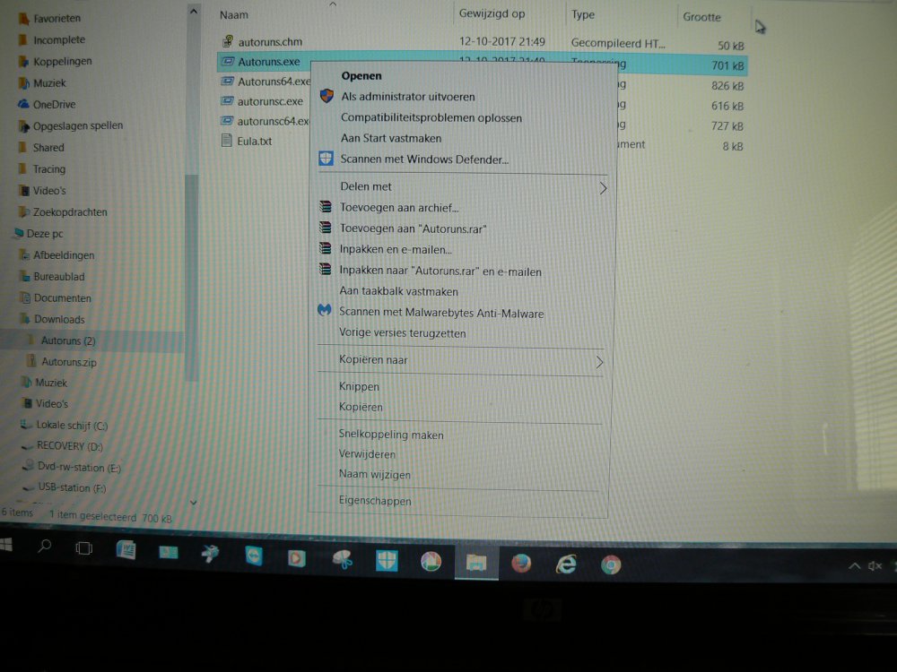Run Autoruns via Als administrator uitvoeren

(x=408, y=96)
